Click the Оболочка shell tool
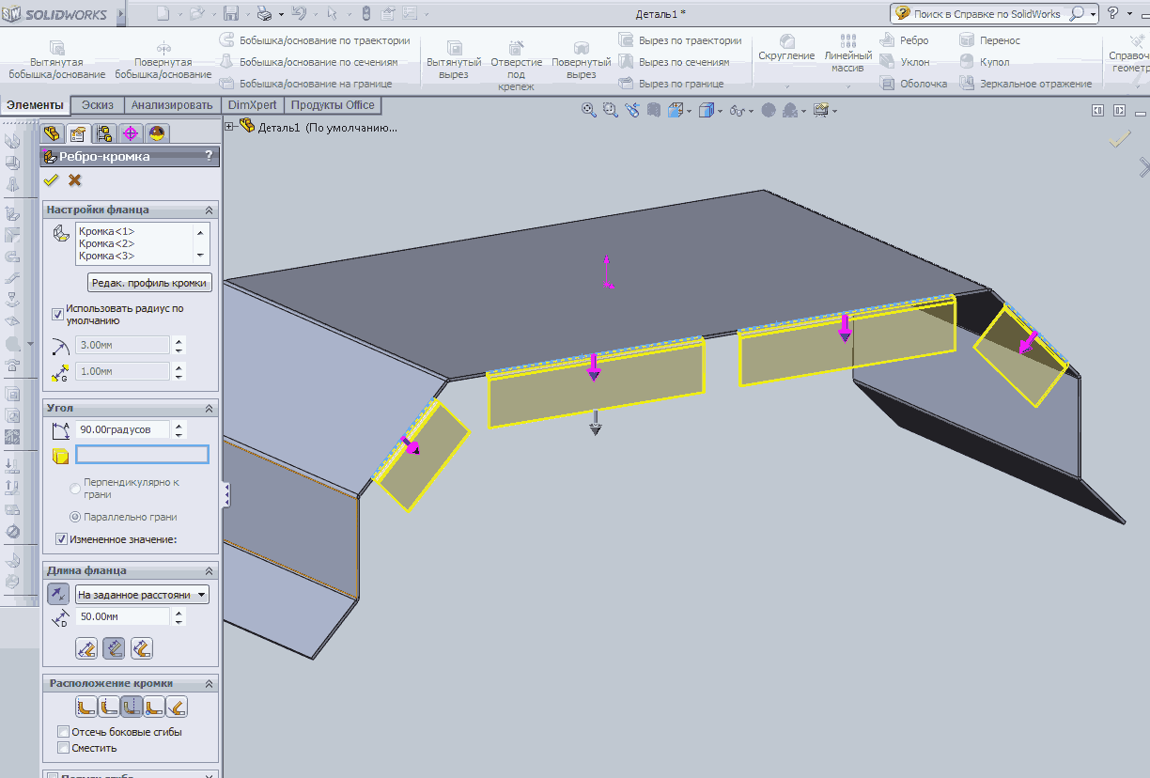The width and height of the screenshot is (1150, 778). pos(914,84)
